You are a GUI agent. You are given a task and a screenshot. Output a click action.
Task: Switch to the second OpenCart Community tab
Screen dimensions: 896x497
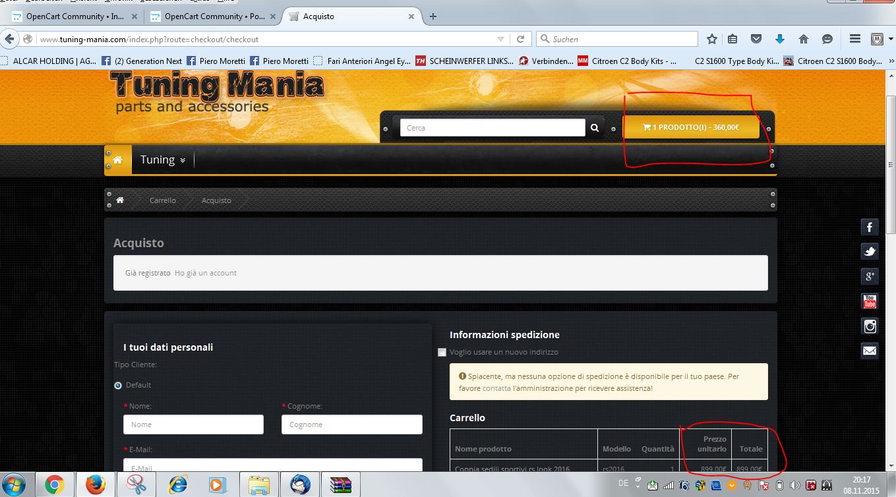coord(212,16)
